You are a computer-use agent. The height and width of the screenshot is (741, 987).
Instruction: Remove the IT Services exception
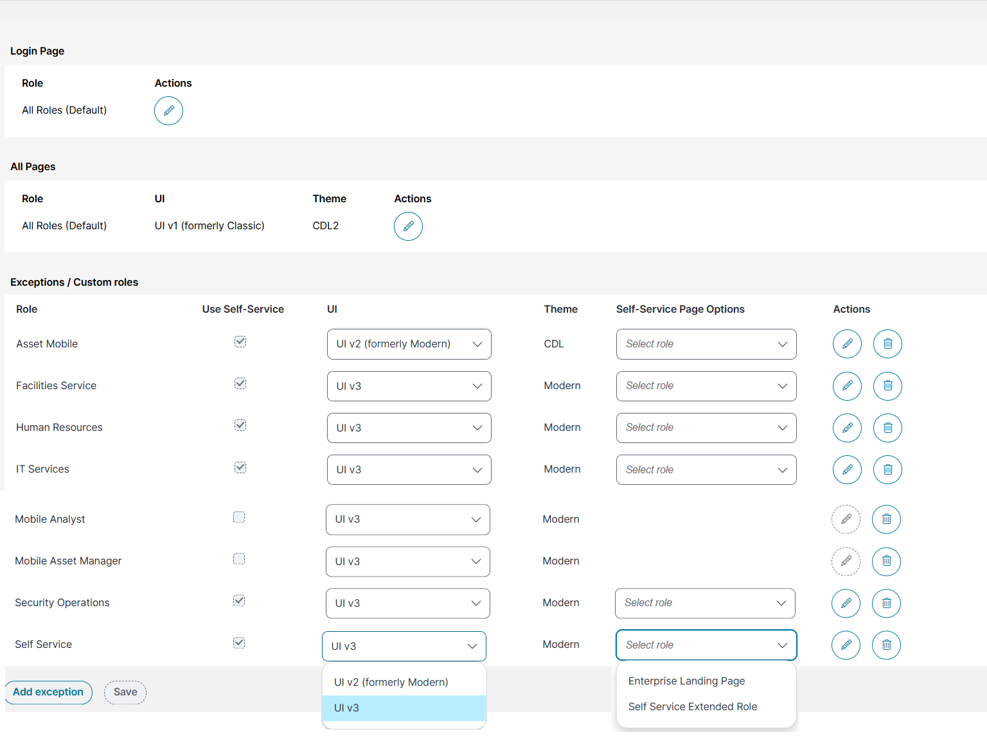click(887, 470)
